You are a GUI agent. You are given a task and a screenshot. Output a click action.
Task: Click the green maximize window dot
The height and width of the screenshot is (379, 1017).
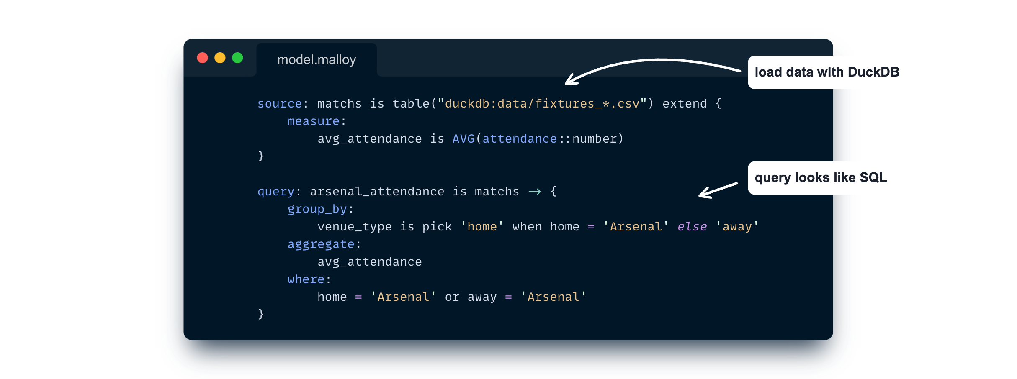click(237, 58)
